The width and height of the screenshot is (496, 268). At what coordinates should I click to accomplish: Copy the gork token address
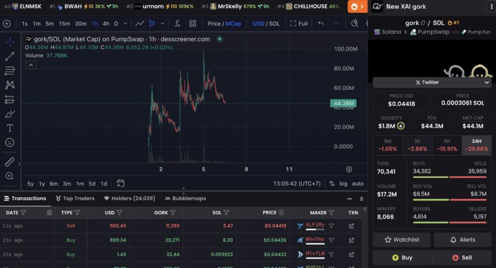click(423, 23)
